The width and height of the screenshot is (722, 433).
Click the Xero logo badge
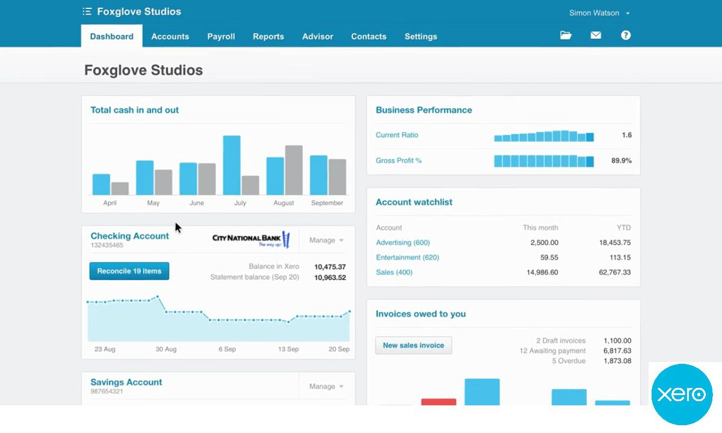pyautogui.click(x=681, y=395)
